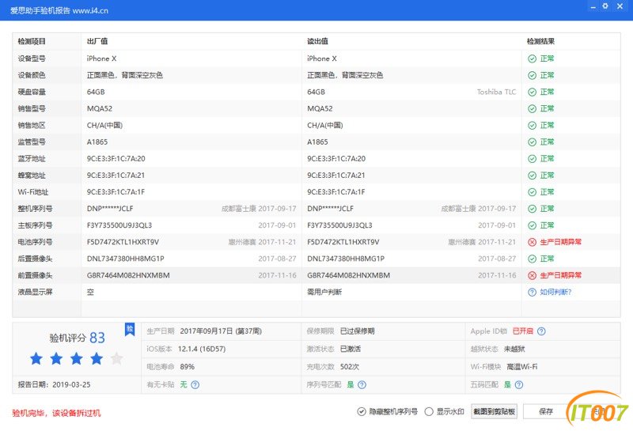The image size is (633, 431).
Task: Click 截图到剪贴板 button
Action: [494, 412]
